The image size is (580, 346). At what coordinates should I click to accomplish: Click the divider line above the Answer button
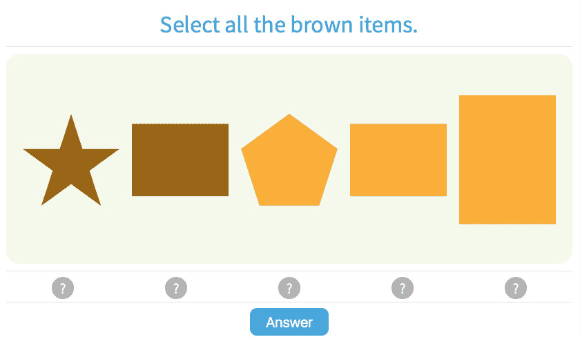pos(289,302)
